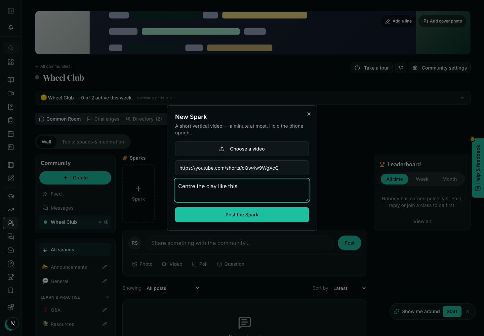This screenshot has height=336, width=484.
Task: Select the Wall view toggle
Action: [46, 142]
